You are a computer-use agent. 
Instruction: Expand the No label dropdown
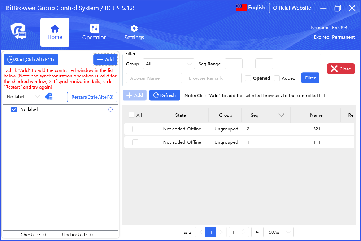coord(23,96)
